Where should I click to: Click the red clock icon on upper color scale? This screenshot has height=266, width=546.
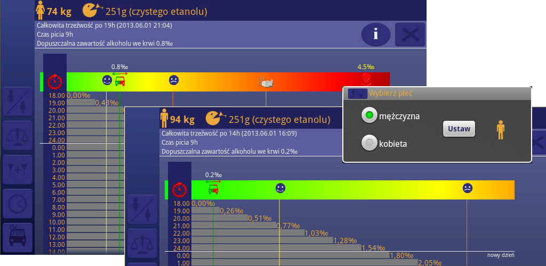click(x=54, y=81)
